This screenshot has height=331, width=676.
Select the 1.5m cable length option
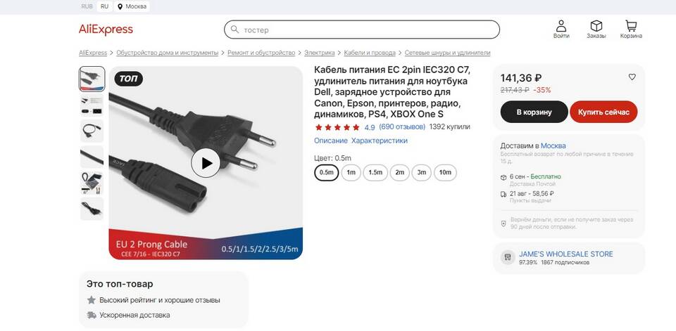coord(375,173)
